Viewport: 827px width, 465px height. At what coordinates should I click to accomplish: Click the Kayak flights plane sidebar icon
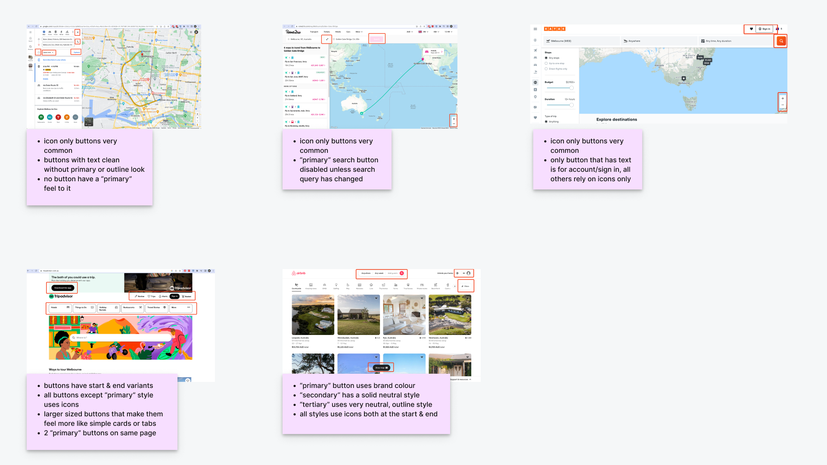tap(535, 50)
